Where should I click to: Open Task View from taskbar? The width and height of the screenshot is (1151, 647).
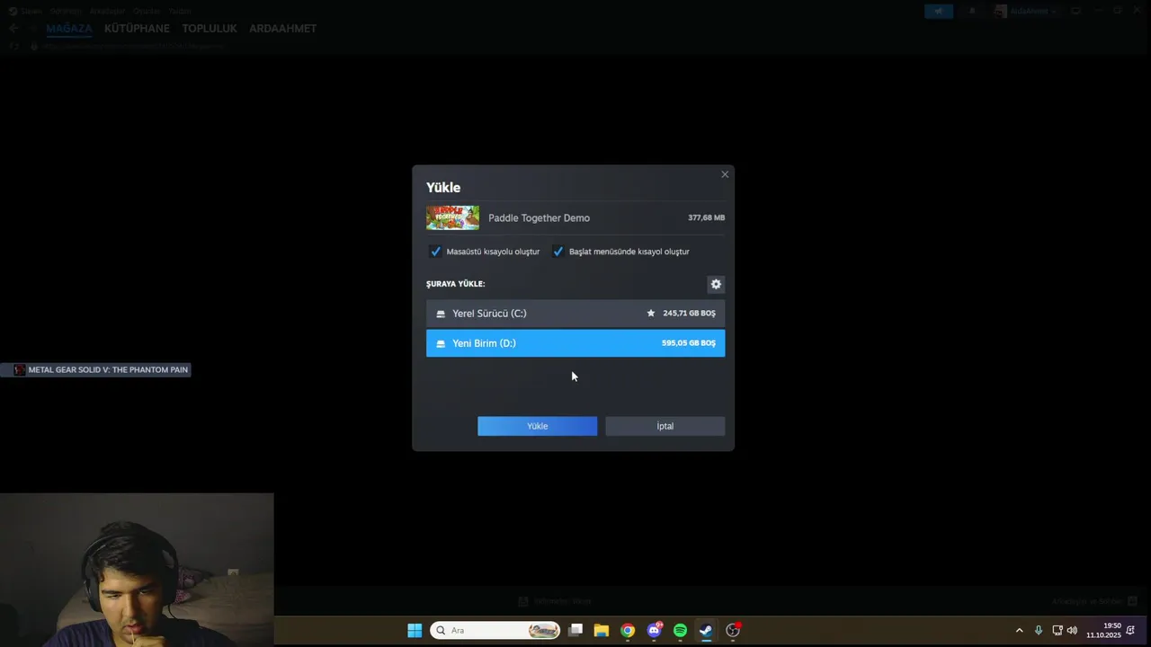pyautogui.click(x=575, y=630)
